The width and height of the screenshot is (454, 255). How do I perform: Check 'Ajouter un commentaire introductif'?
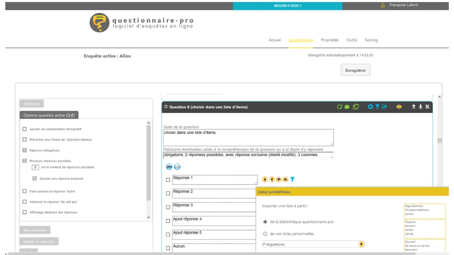pyautogui.click(x=25, y=129)
